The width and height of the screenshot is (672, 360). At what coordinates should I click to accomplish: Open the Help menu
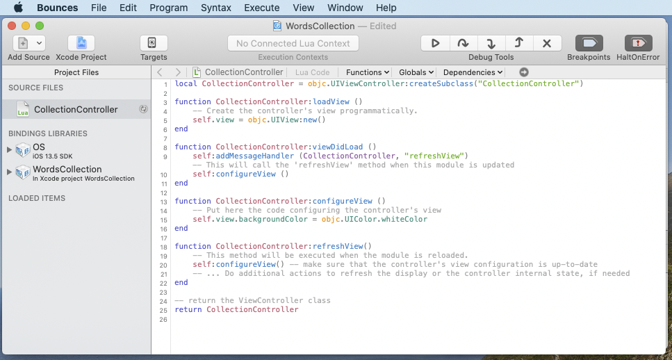point(386,8)
